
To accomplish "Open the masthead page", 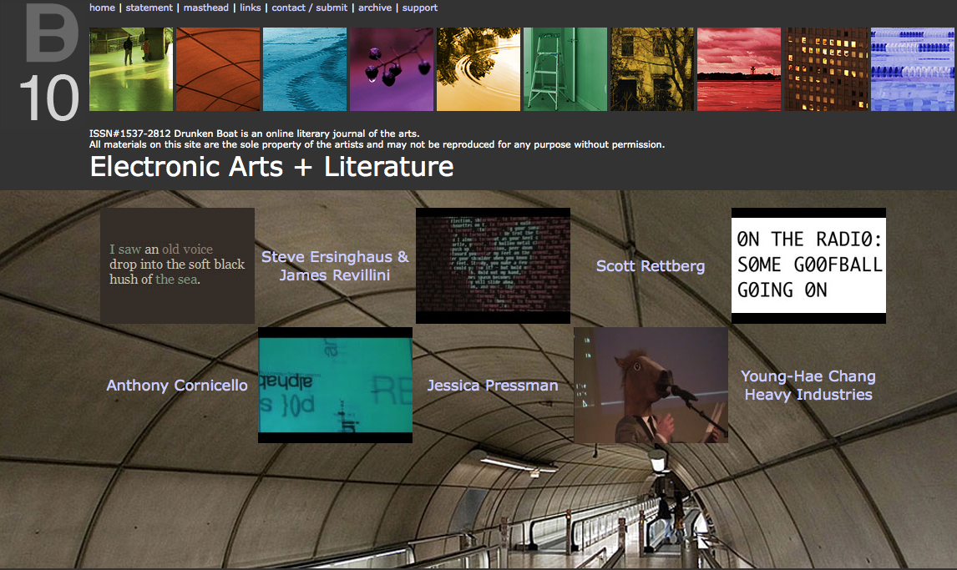I will click(x=205, y=8).
